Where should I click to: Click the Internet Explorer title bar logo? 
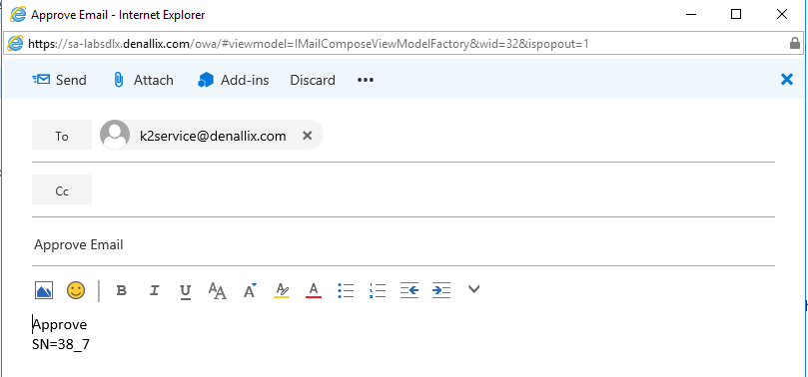point(18,14)
